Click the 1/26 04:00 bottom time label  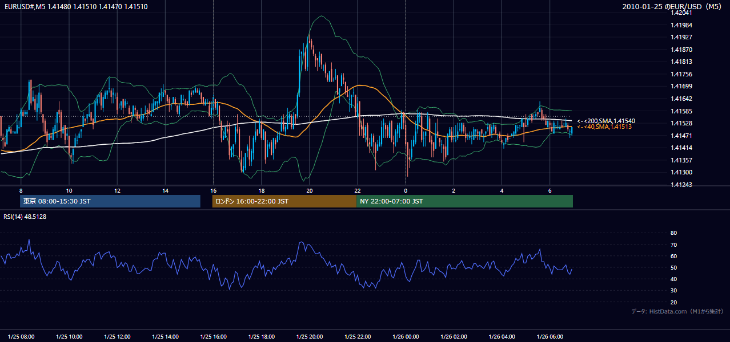coord(502,336)
